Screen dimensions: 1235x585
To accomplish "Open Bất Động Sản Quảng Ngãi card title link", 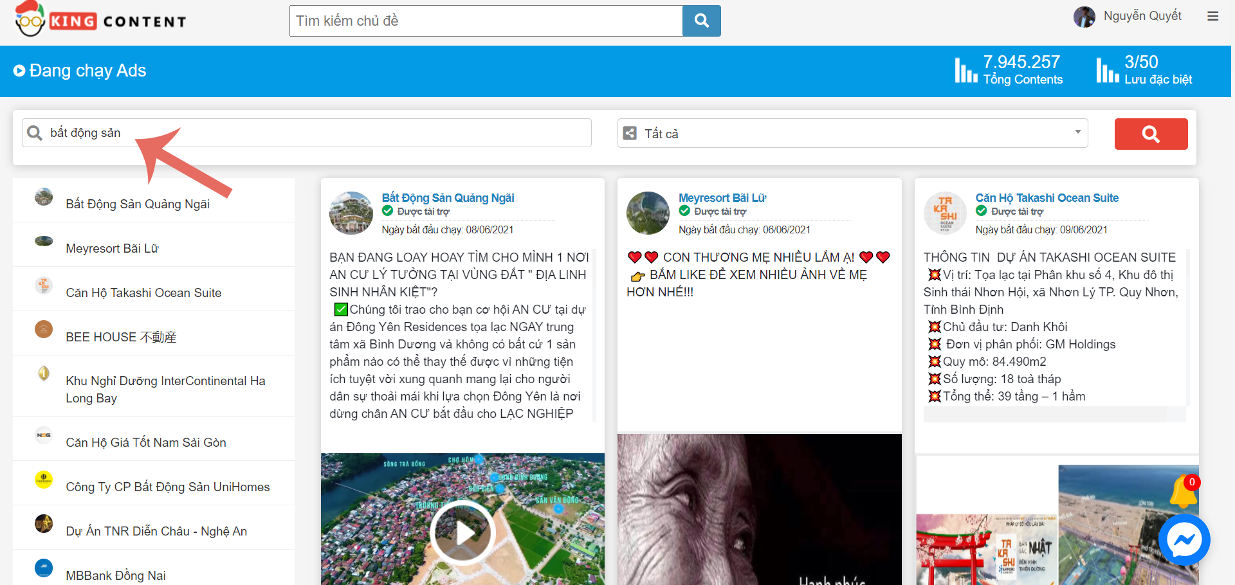I will pos(448,198).
